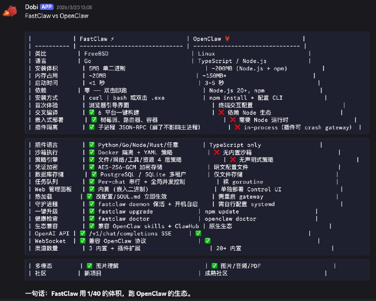Viewport: 376px width, 301px height.
Task: Click the checkmark beside Docker 隔离
Action: coord(93,152)
